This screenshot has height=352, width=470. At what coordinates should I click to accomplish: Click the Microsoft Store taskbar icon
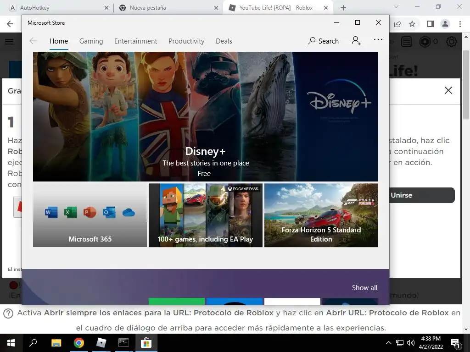pyautogui.click(x=146, y=343)
